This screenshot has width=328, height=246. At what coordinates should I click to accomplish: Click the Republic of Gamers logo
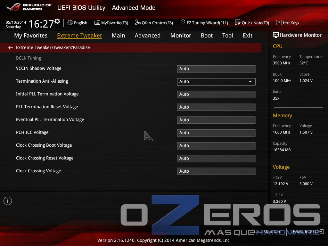(x=29, y=7)
